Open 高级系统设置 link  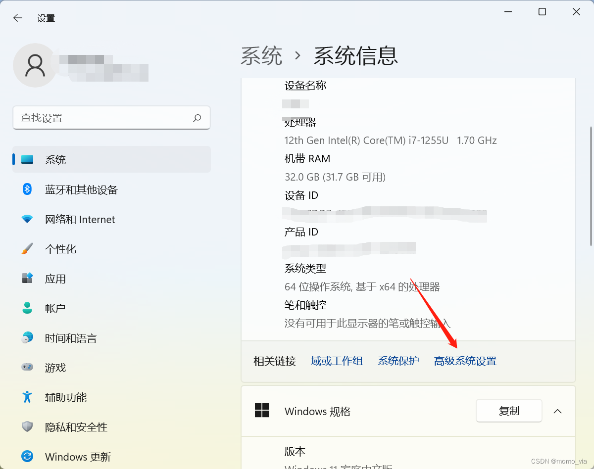tap(465, 361)
